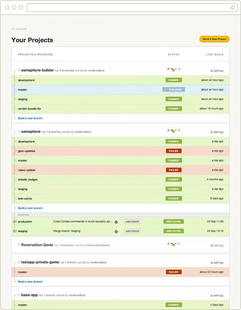
Task: Click the BUILDING progress badge on master
Action: [x=174, y=89]
